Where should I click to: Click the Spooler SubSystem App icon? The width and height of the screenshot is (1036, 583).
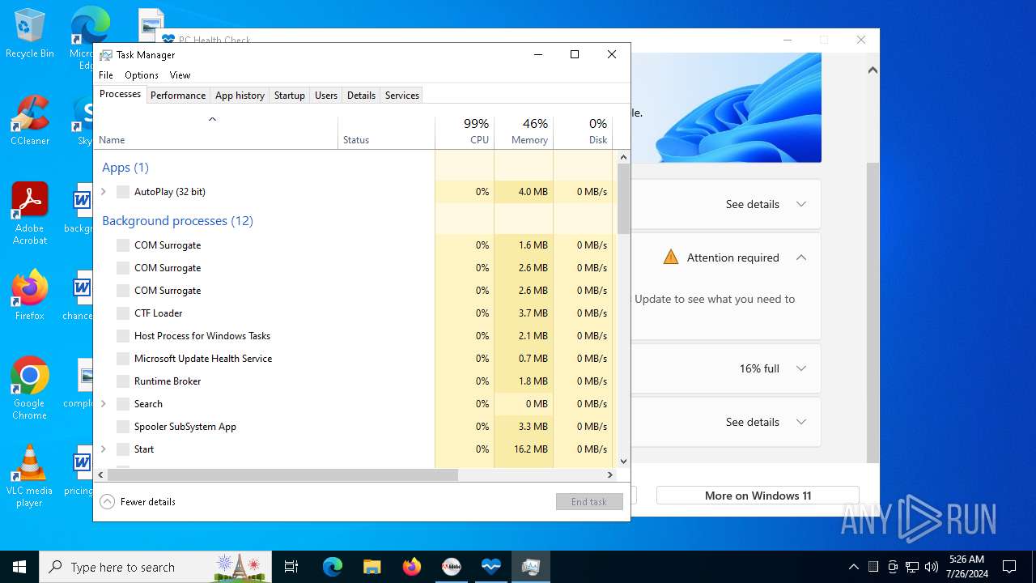tap(123, 427)
